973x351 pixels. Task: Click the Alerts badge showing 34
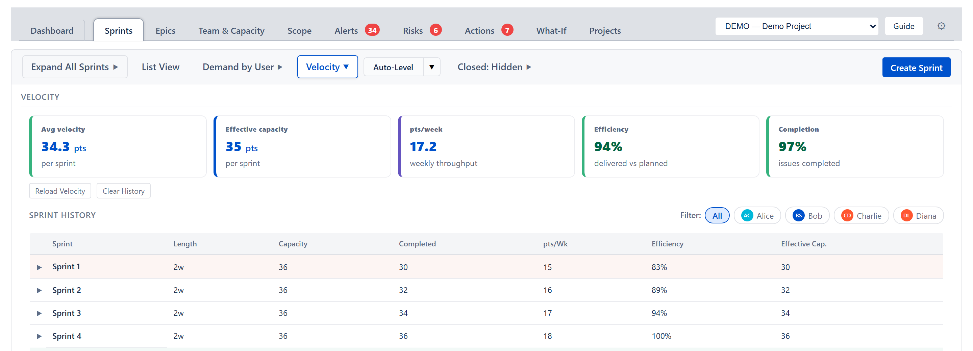372,30
